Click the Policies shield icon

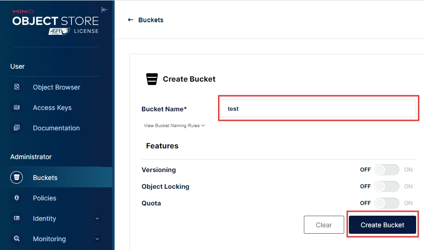[17, 198]
